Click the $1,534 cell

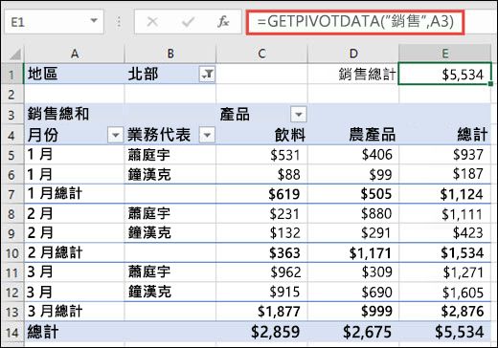click(x=444, y=252)
